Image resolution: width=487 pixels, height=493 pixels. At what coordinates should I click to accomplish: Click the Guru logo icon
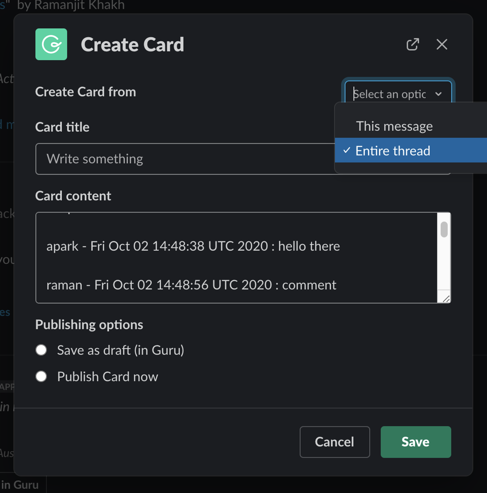point(51,44)
